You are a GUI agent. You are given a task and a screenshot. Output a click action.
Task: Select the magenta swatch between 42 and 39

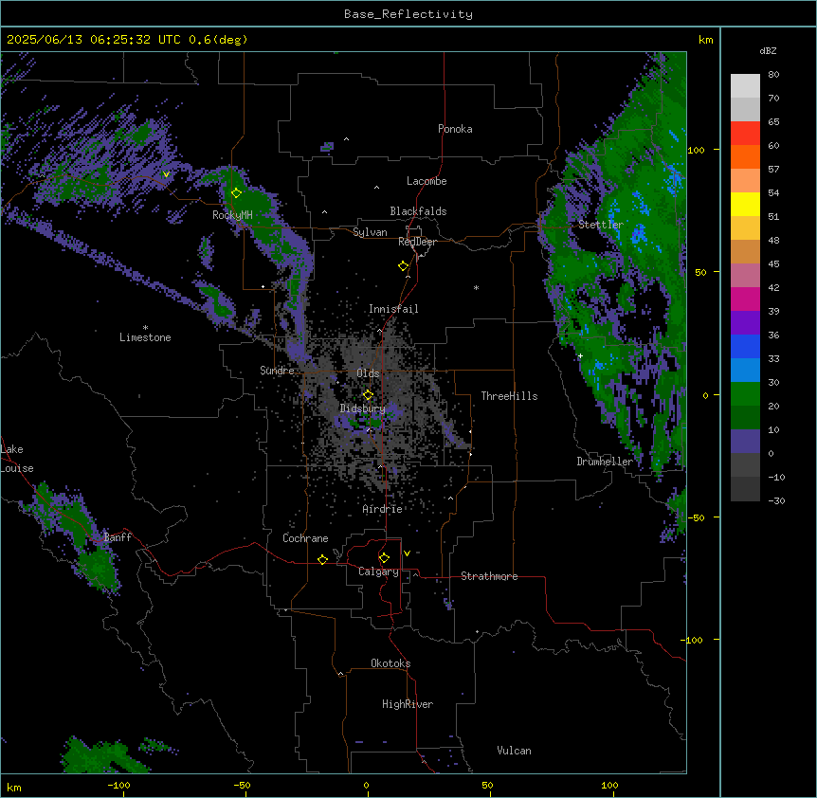[745, 299]
